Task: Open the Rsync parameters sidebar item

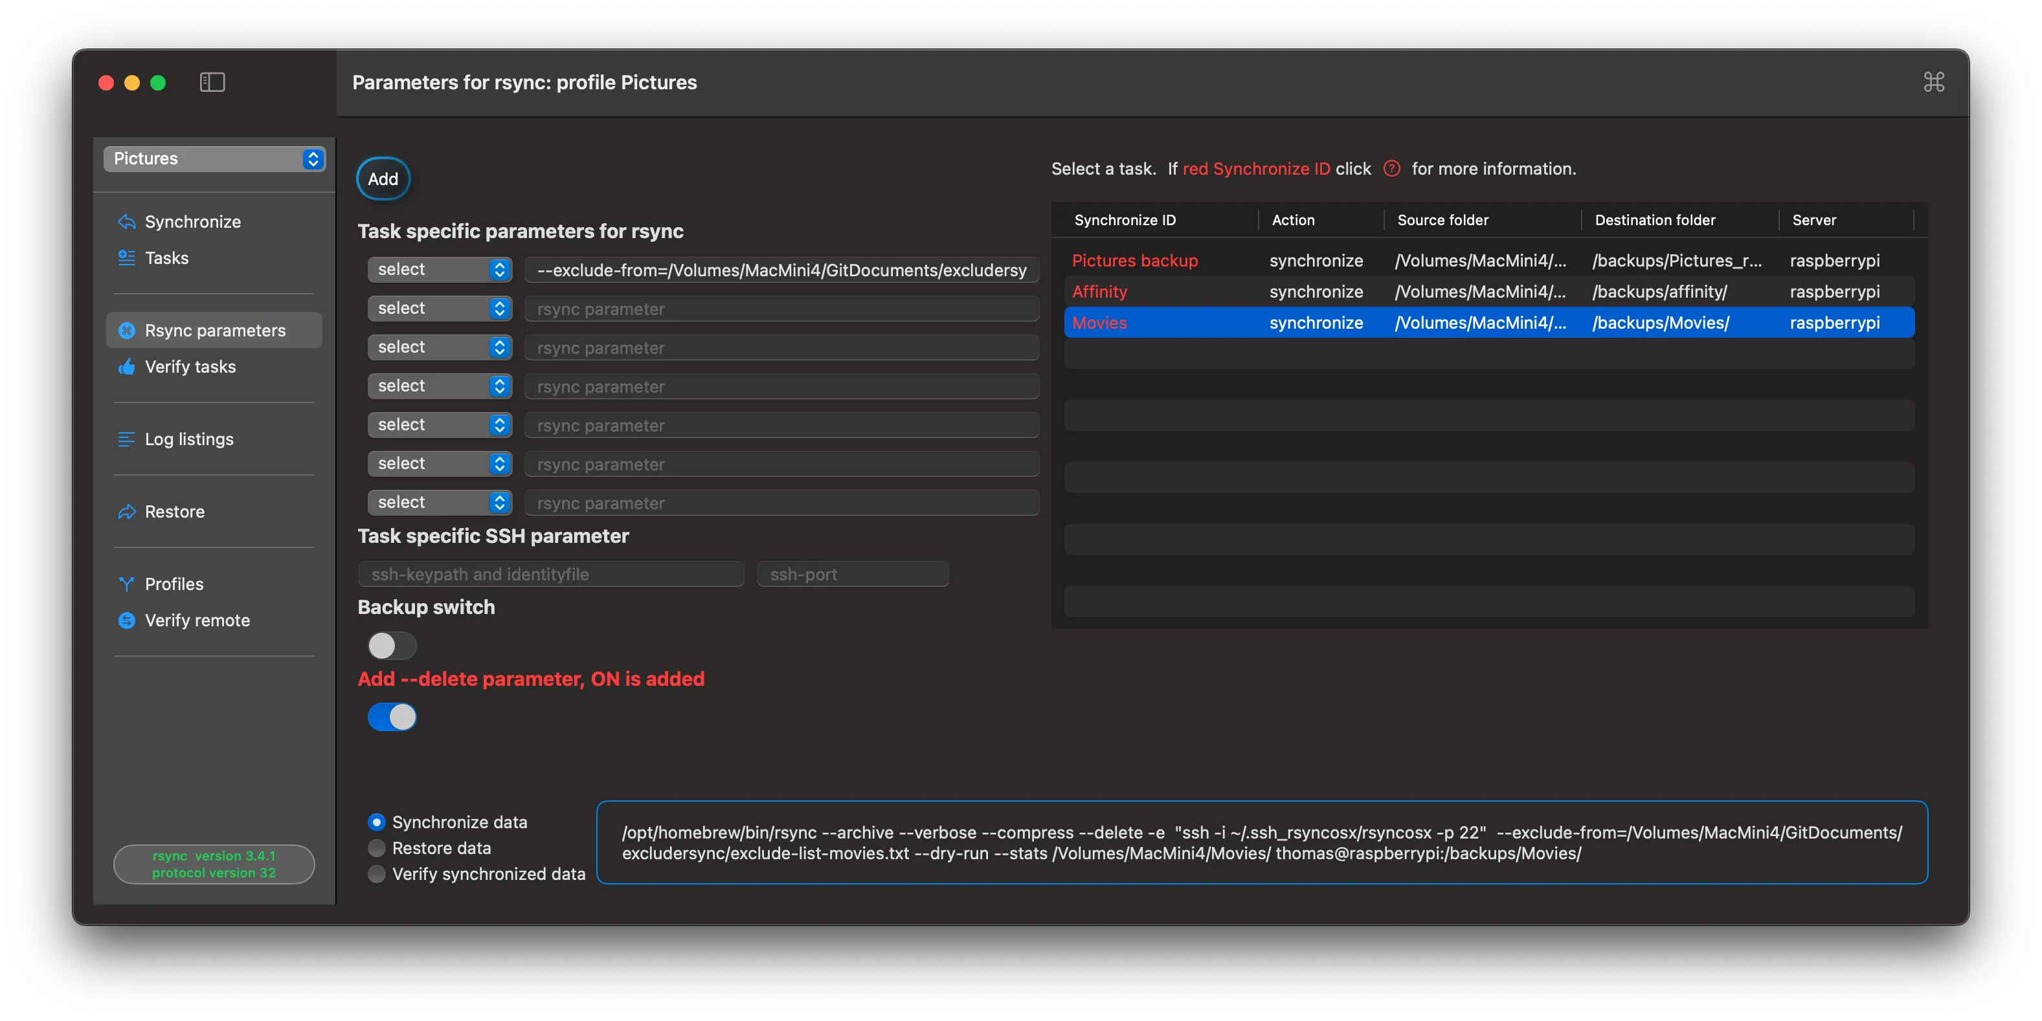Action: (214, 330)
